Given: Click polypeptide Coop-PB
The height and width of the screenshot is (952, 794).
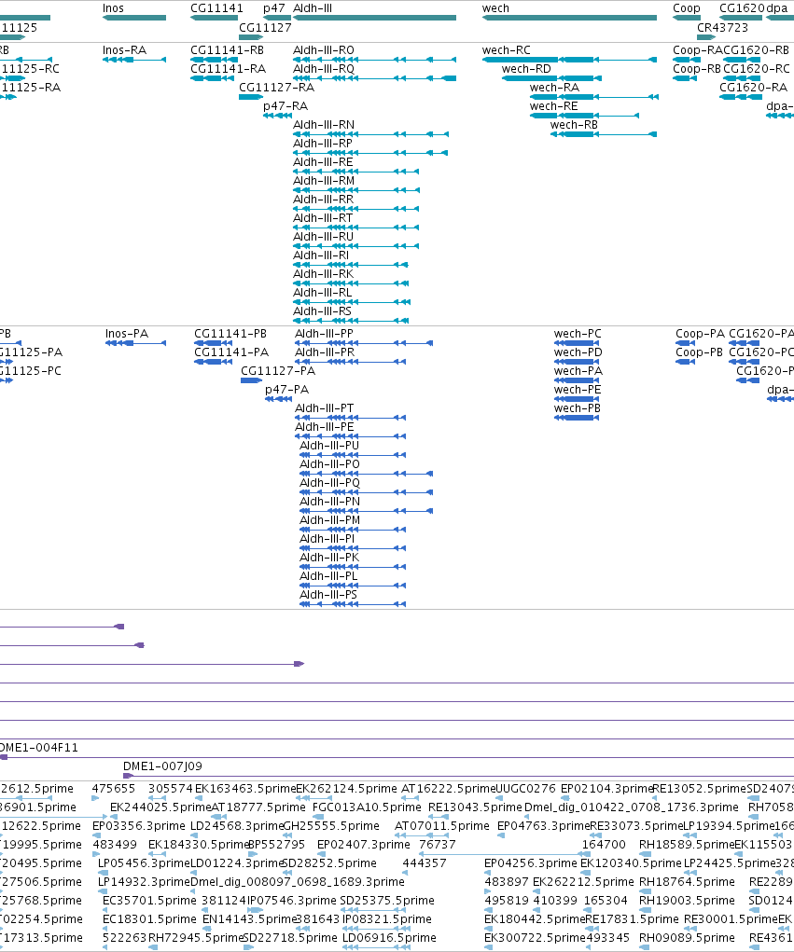Looking at the screenshot, I should (x=699, y=352).
